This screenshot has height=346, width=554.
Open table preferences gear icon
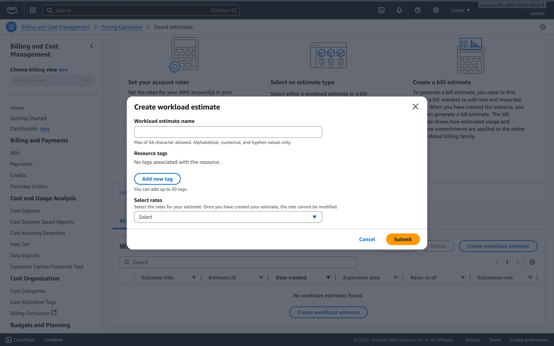[x=532, y=262]
